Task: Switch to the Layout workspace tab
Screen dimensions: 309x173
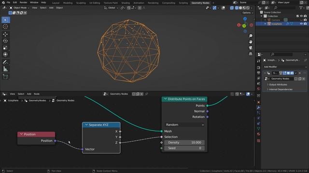Action: (56, 3)
